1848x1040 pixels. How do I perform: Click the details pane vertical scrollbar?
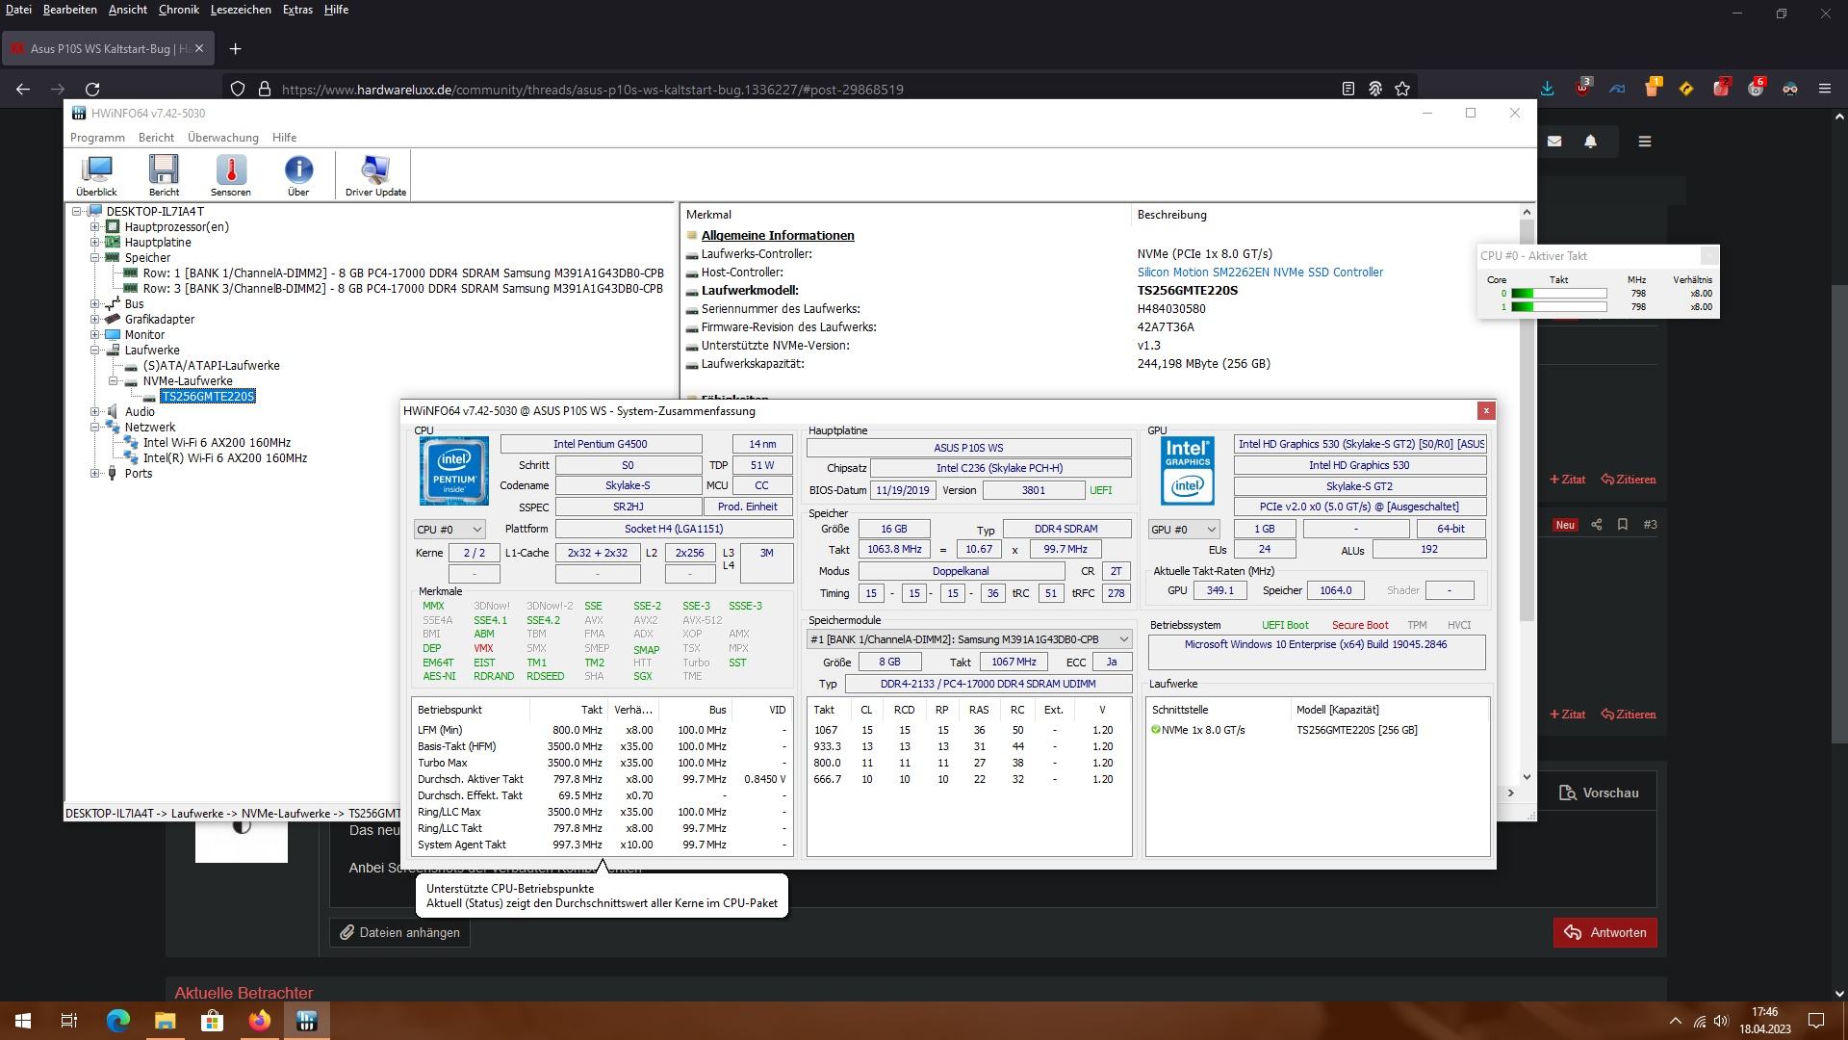(x=1527, y=481)
